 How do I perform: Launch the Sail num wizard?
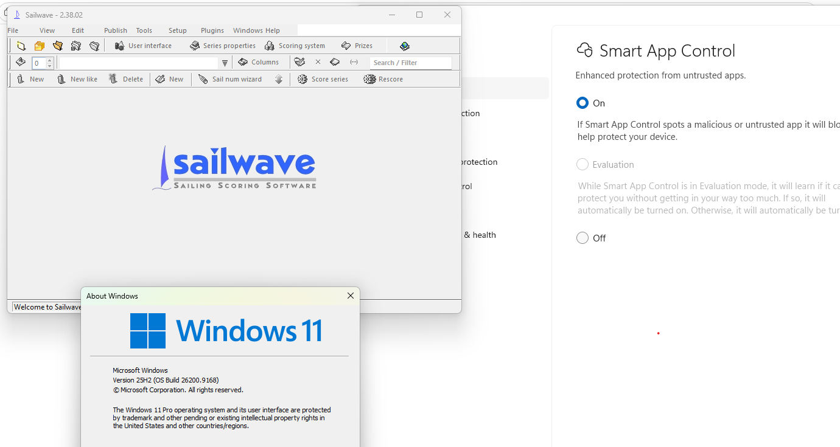coord(230,79)
